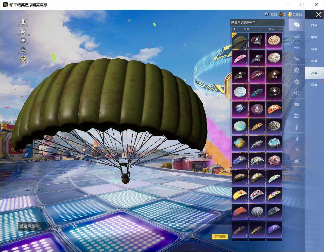Click the 搜索 search field

pyautogui.click(x=246, y=29)
